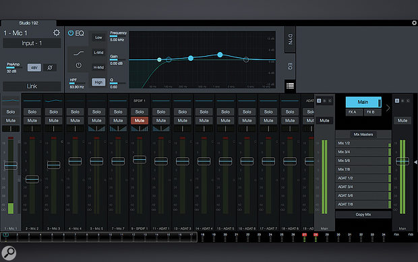Switch to the DYN tab
This screenshot has height=262, width=418.
[290, 40]
